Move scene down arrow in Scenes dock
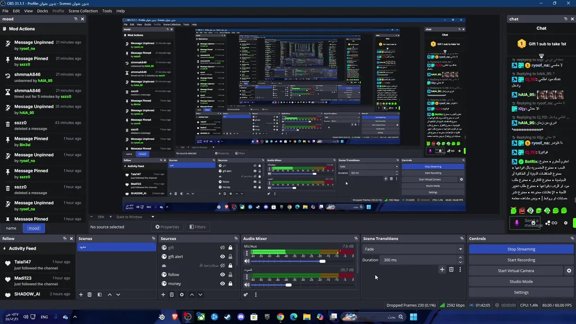This screenshot has height=324, width=576. [118, 295]
